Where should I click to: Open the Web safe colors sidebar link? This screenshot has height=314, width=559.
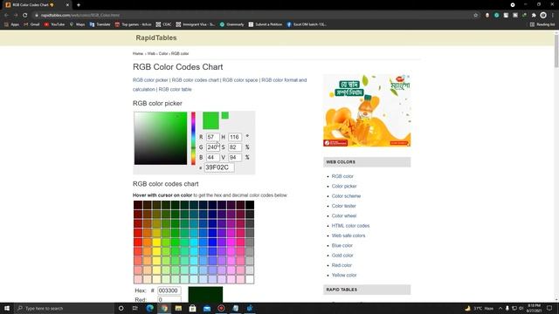click(x=349, y=235)
